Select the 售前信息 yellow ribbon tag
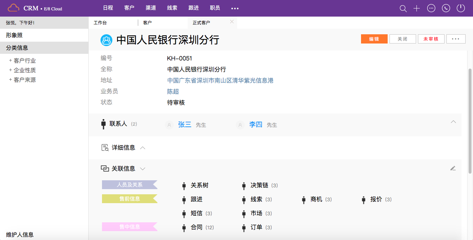Screen dimensions: 473x240 (130, 199)
